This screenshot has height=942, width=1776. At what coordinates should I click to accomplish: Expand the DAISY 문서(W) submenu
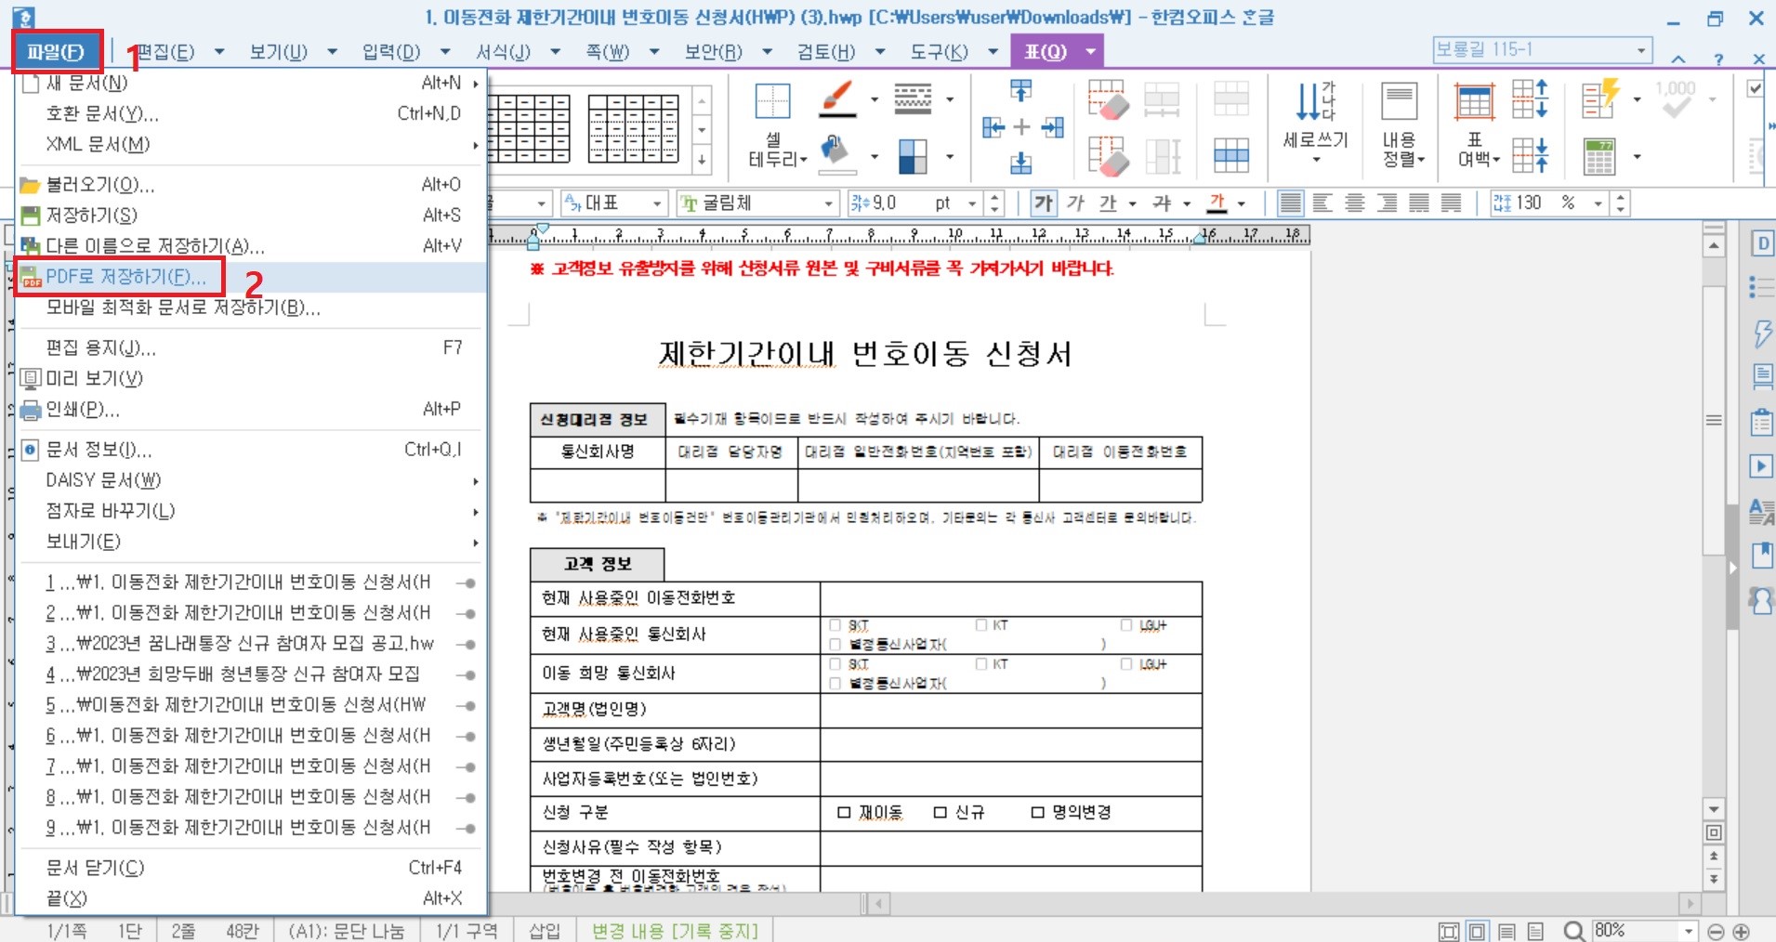(251, 480)
